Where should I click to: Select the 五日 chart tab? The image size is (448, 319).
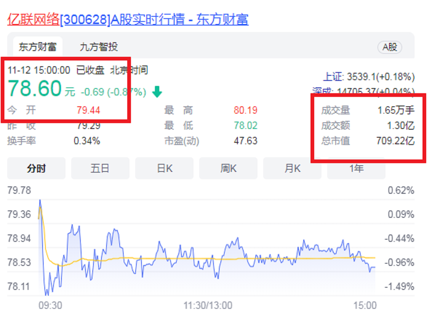[x=100, y=168]
